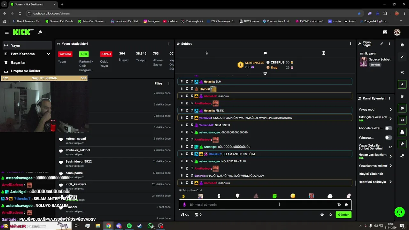Open the Kanal Eylemleri three-dot menu
The image size is (409, 230).
(389, 98)
